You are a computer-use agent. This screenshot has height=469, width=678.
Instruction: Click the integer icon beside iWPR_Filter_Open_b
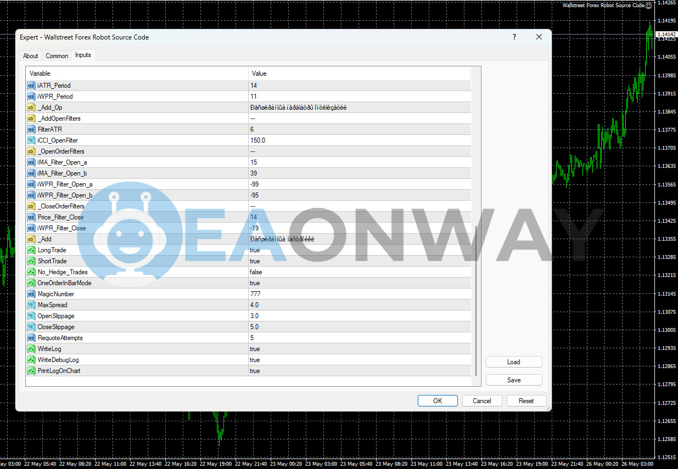pyautogui.click(x=31, y=195)
